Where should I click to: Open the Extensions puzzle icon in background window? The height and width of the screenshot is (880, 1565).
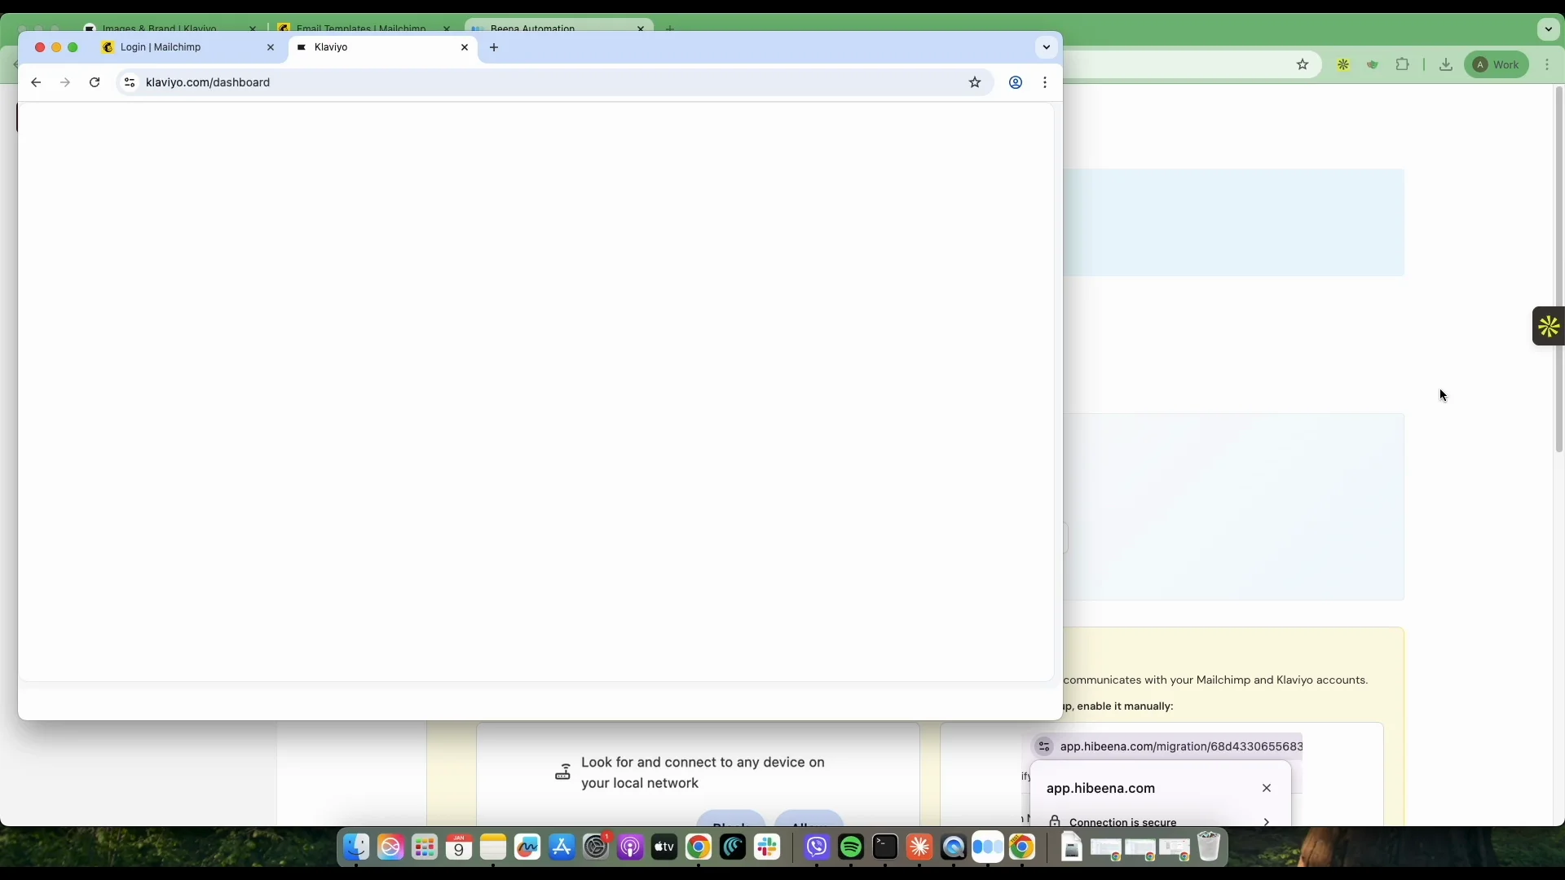tap(1403, 64)
